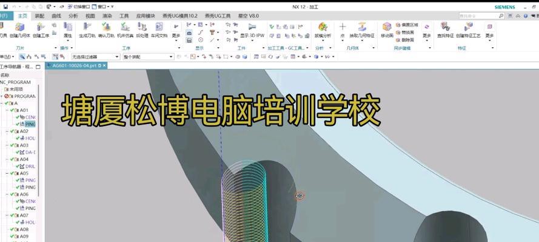
Task: Click the blue Help question mark icon
Action: pos(526,16)
